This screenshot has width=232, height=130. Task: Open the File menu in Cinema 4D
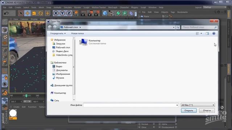click(5, 7)
